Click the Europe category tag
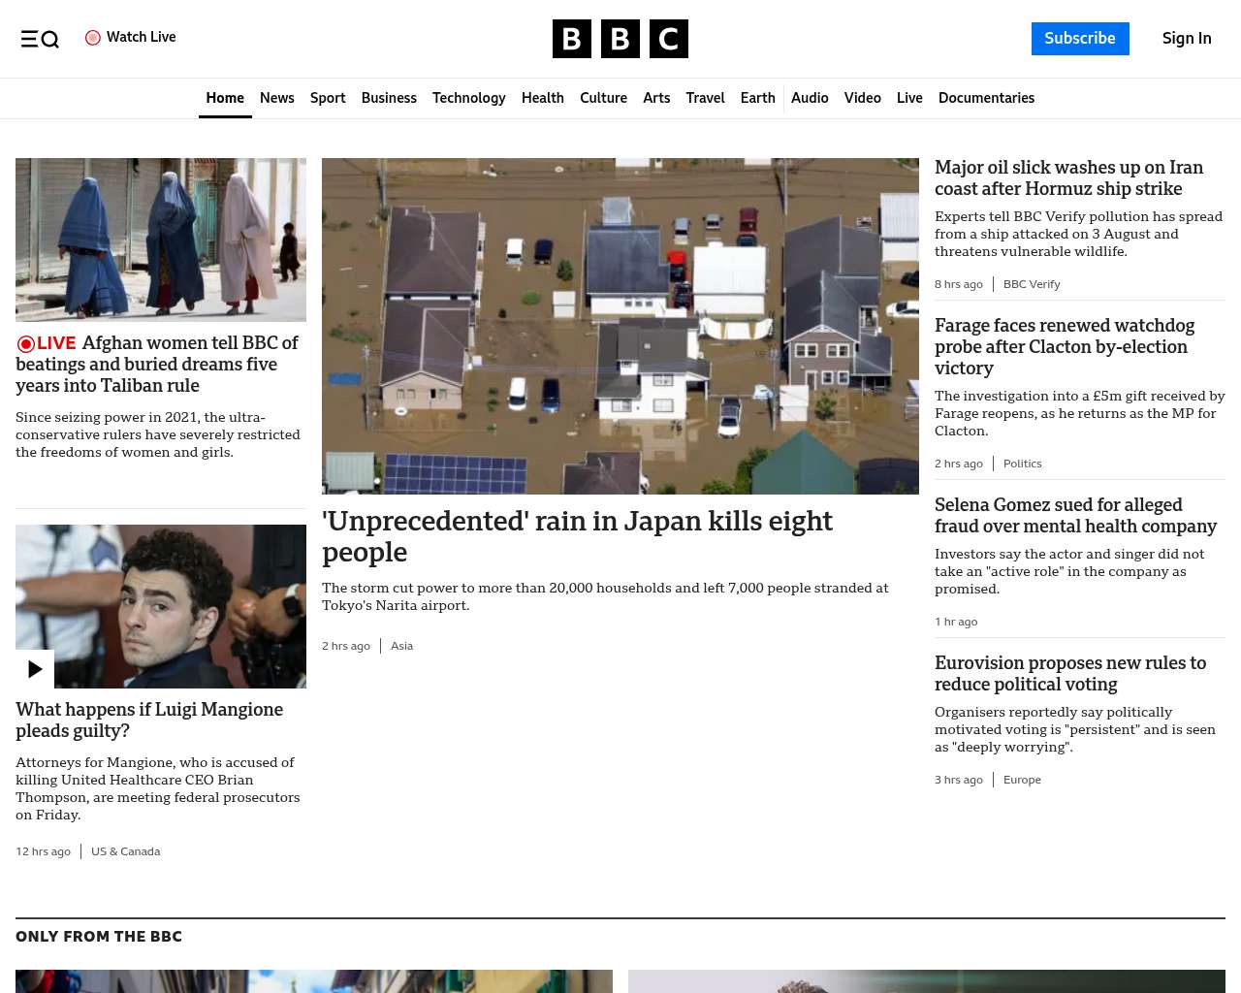 pos(1022,780)
